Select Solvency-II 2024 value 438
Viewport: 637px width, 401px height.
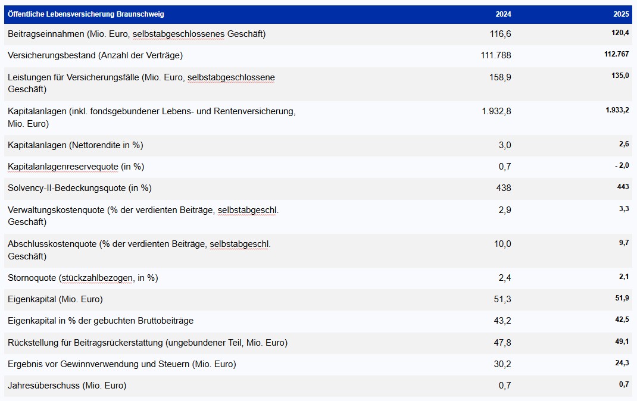504,189
